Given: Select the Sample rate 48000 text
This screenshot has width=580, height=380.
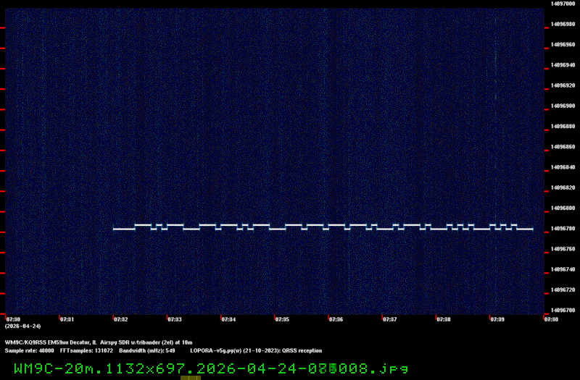Looking at the screenshot, I should coord(30,350).
